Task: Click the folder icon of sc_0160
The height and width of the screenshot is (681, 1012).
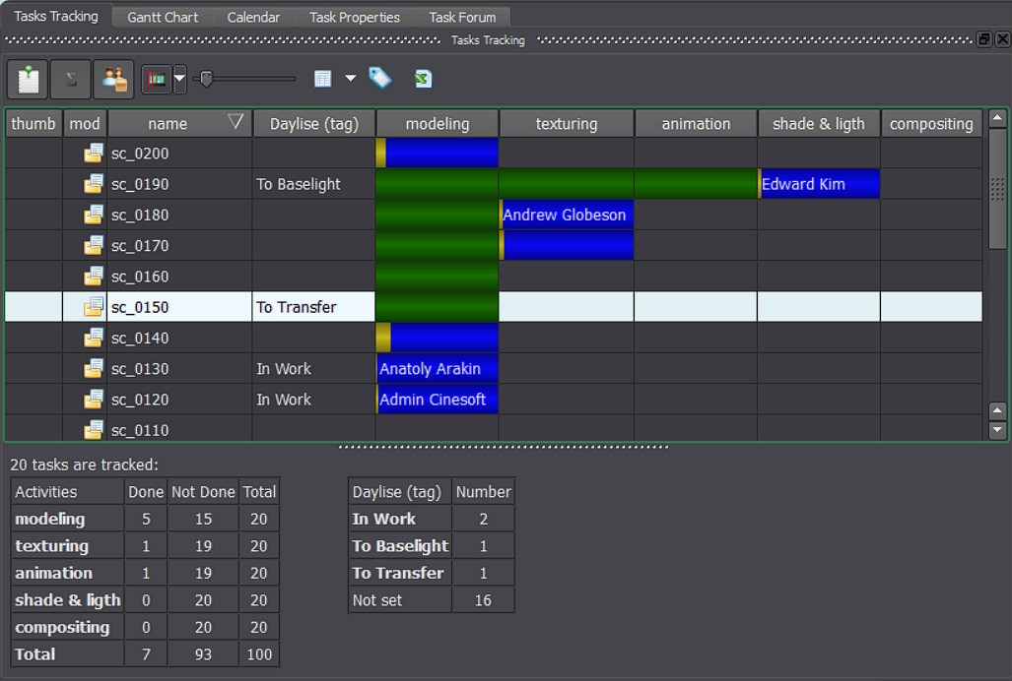Action: (93, 277)
